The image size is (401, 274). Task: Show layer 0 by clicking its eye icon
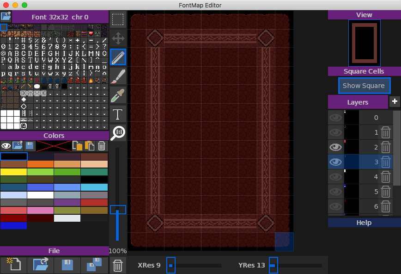click(336, 118)
